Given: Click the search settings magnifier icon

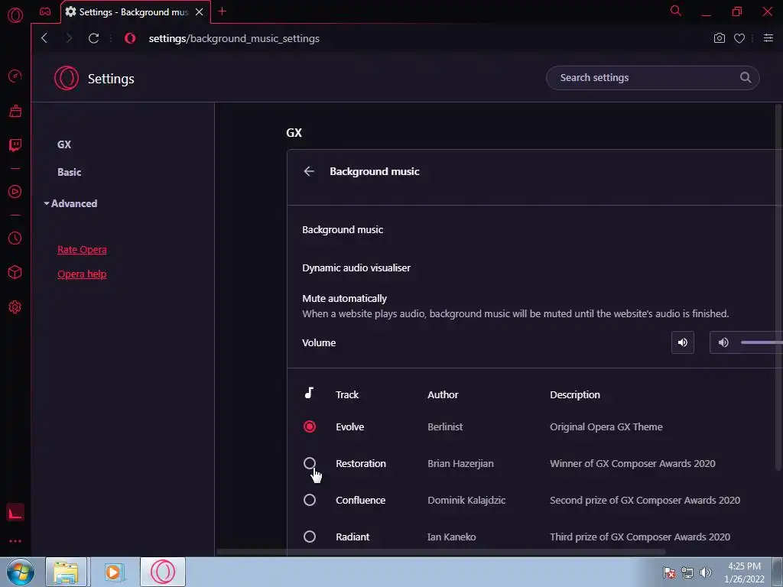Looking at the screenshot, I should (x=745, y=77).
